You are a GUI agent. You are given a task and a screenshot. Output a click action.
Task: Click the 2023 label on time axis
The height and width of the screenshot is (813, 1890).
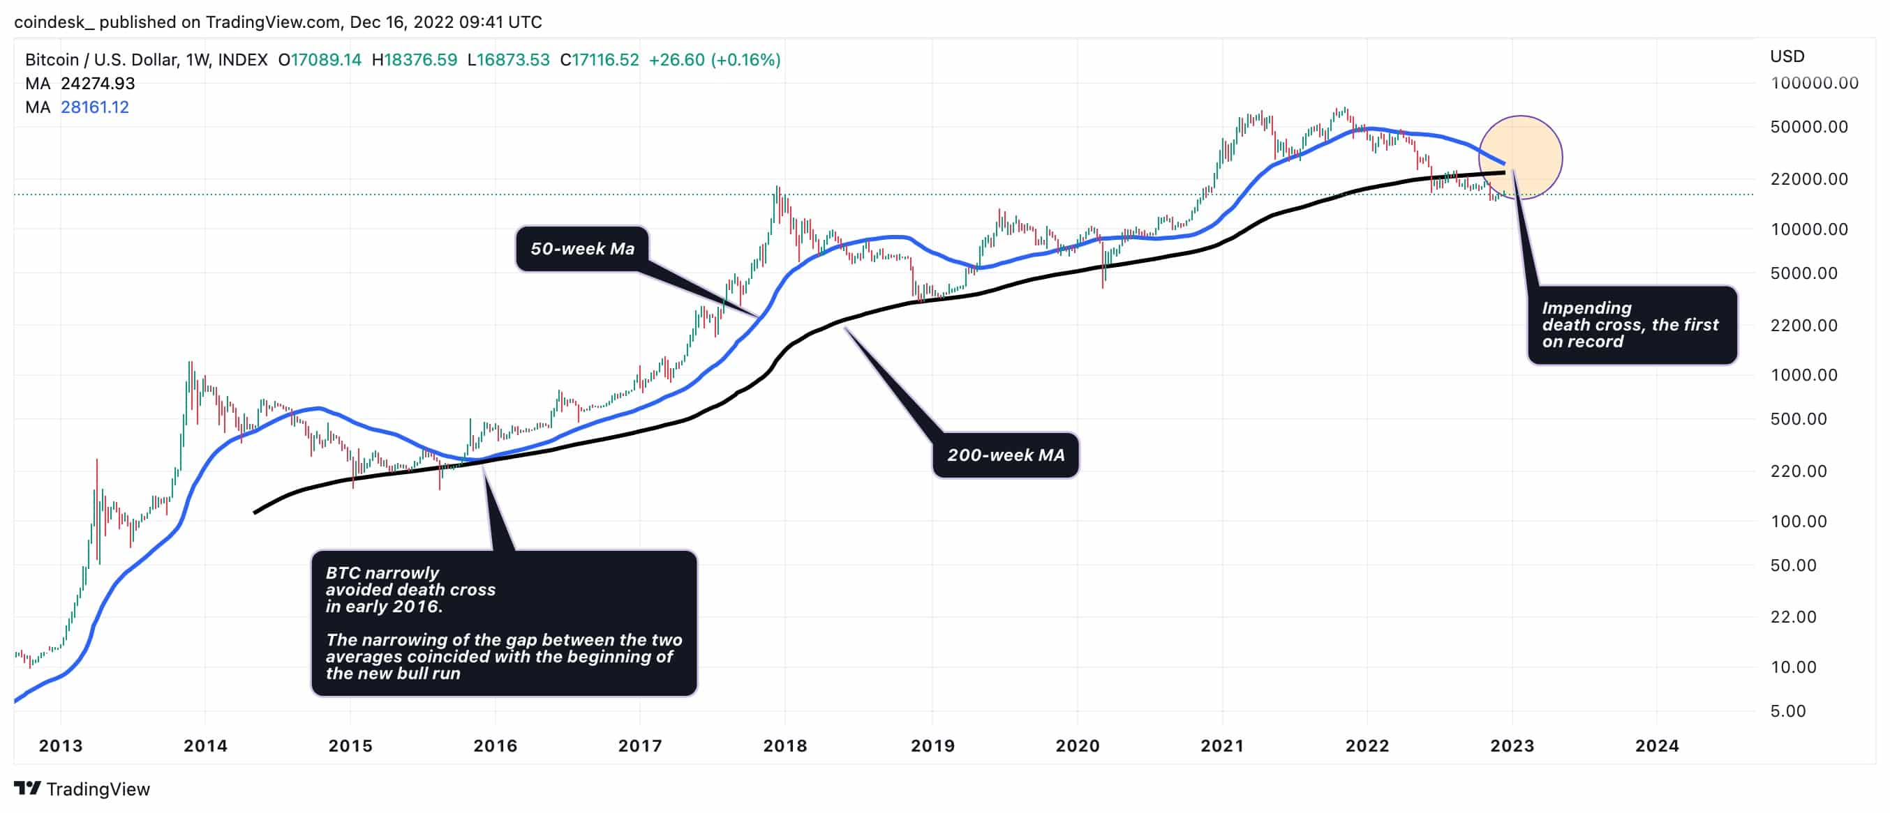click(x=1512, y=745)
